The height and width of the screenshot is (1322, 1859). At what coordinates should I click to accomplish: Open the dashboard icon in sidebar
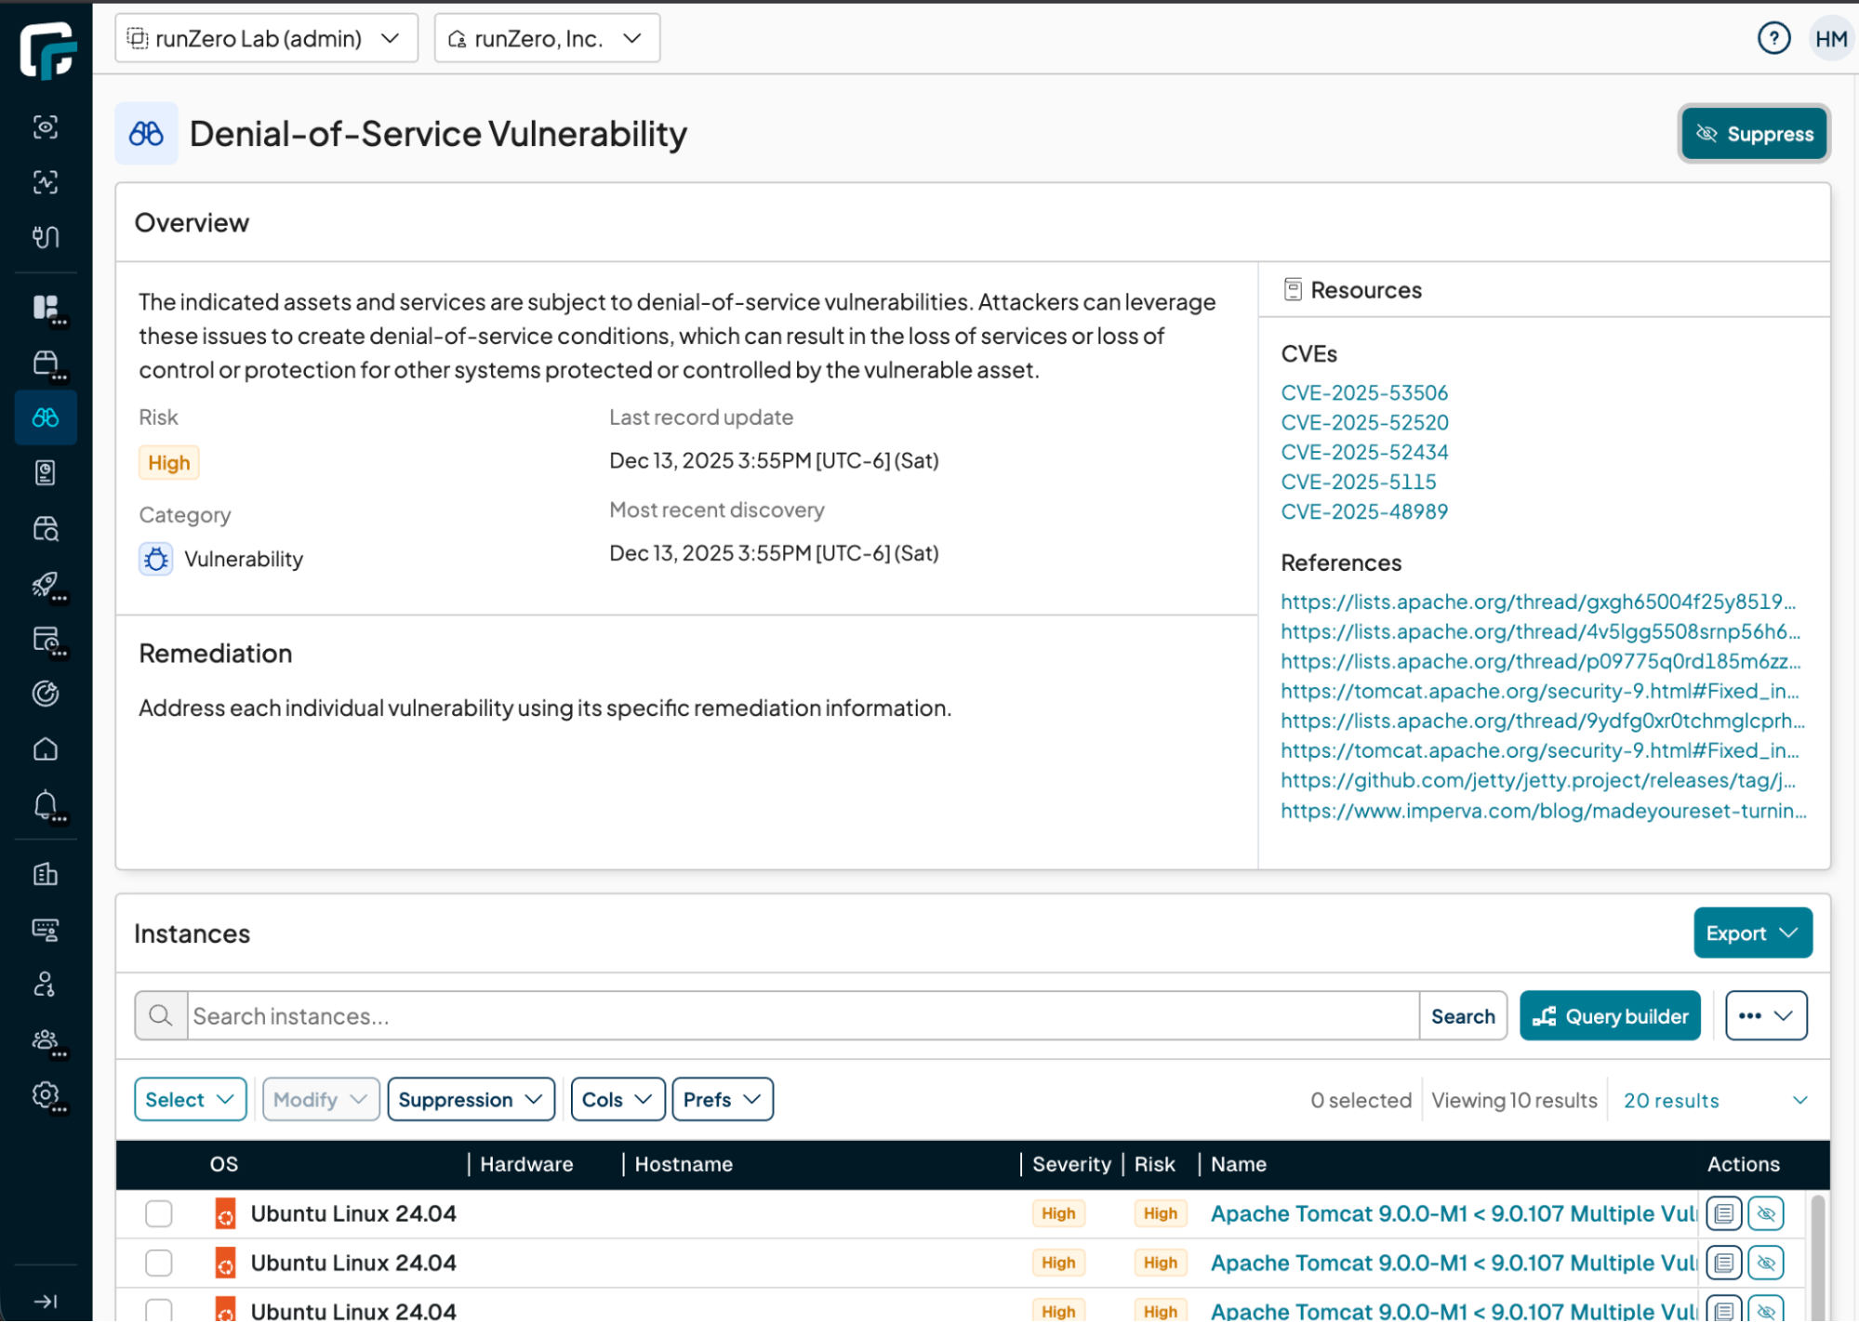(46, 308)
